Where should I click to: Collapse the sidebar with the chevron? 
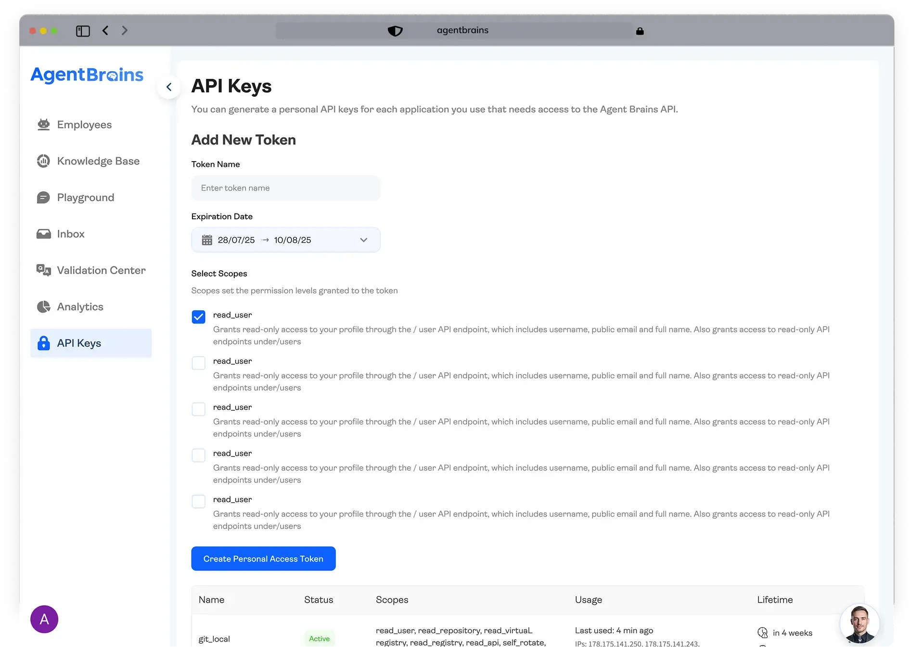coord(169,87)
